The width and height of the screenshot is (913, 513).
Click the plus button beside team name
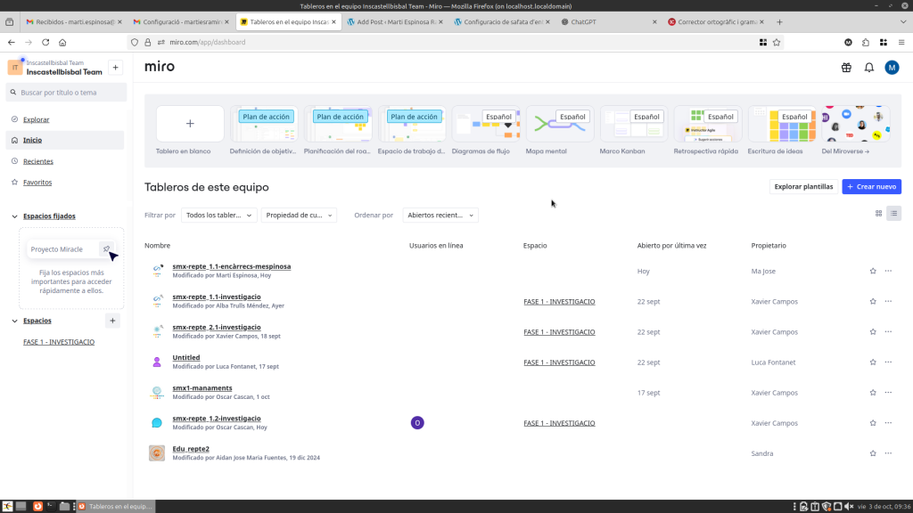coord(115,68)
